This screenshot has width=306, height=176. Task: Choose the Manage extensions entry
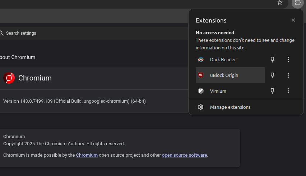(x=230, y=107)
